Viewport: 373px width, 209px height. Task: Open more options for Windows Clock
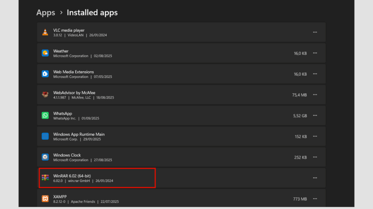pyautogui.click(x=315, y=157)
